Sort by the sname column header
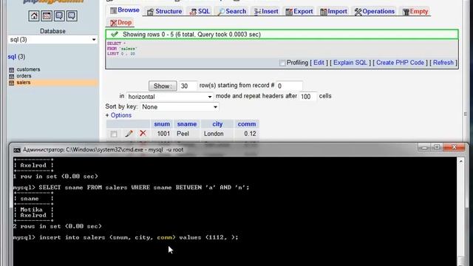473x266 pixels. tap(187, 124)
